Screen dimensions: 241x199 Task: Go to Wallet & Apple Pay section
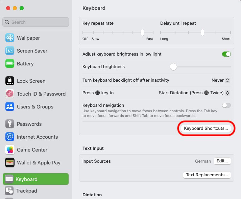click(x=39, y=163)
